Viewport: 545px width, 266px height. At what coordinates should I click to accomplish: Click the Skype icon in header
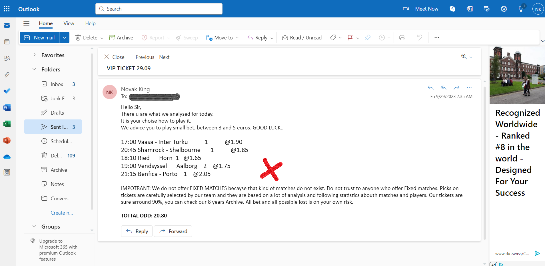point(452,9)
